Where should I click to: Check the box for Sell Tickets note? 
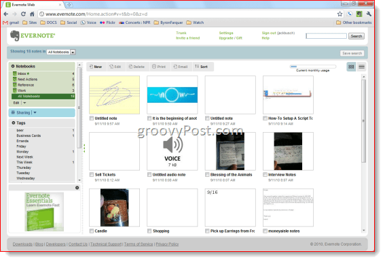pyautogui.click(x=92, y=174)
